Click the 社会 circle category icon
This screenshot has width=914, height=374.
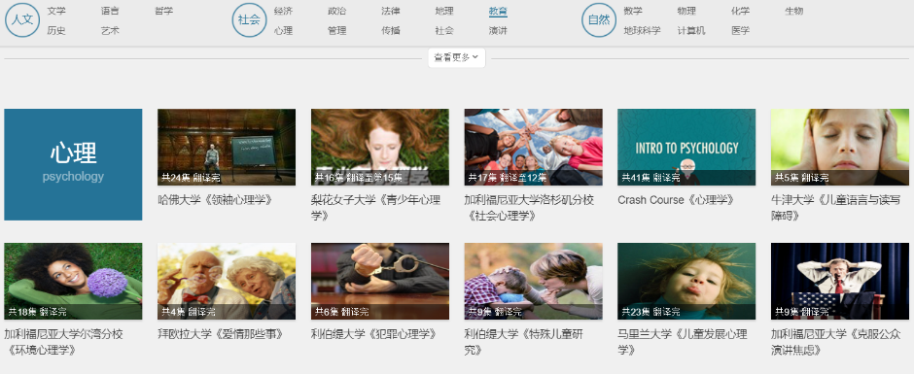click(249, 19)
